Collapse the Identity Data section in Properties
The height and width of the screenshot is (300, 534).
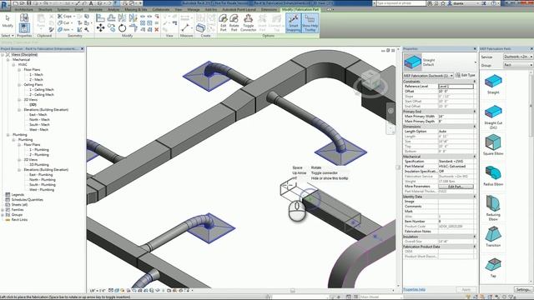[x=475, y=197]
